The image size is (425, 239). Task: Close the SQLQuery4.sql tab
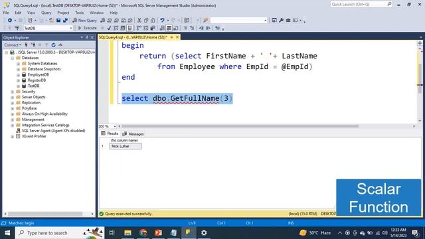(x=177, y=37)
